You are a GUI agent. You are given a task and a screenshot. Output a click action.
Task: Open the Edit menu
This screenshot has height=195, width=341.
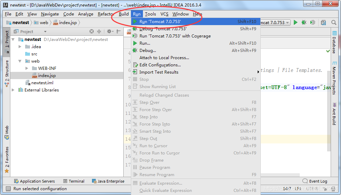[19, 14]
